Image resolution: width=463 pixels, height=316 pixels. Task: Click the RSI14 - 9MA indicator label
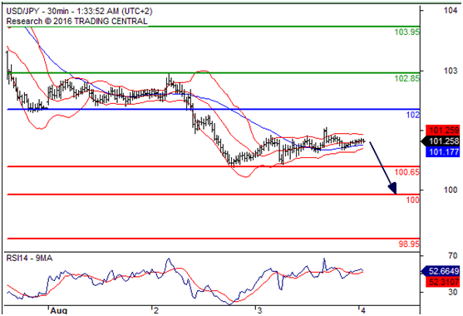coord(30,259)
